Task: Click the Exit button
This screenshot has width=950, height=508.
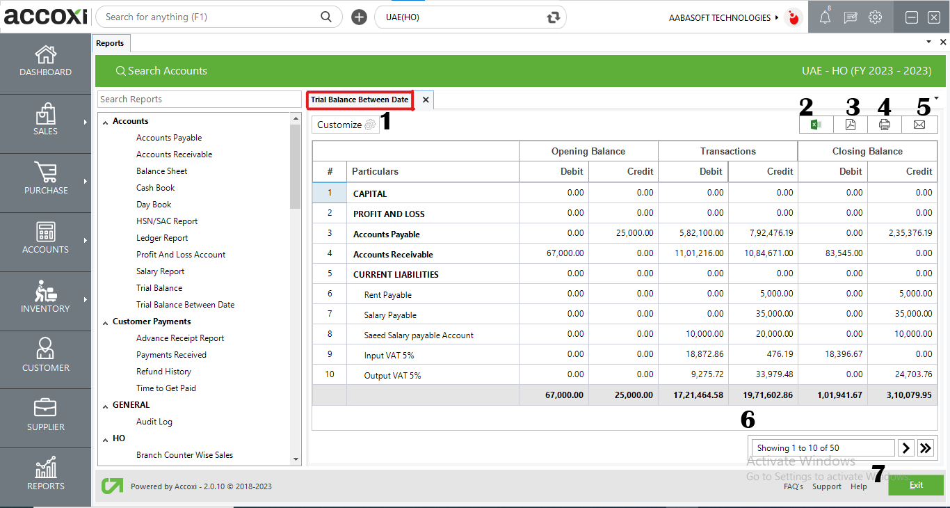Action: [916, 485]
